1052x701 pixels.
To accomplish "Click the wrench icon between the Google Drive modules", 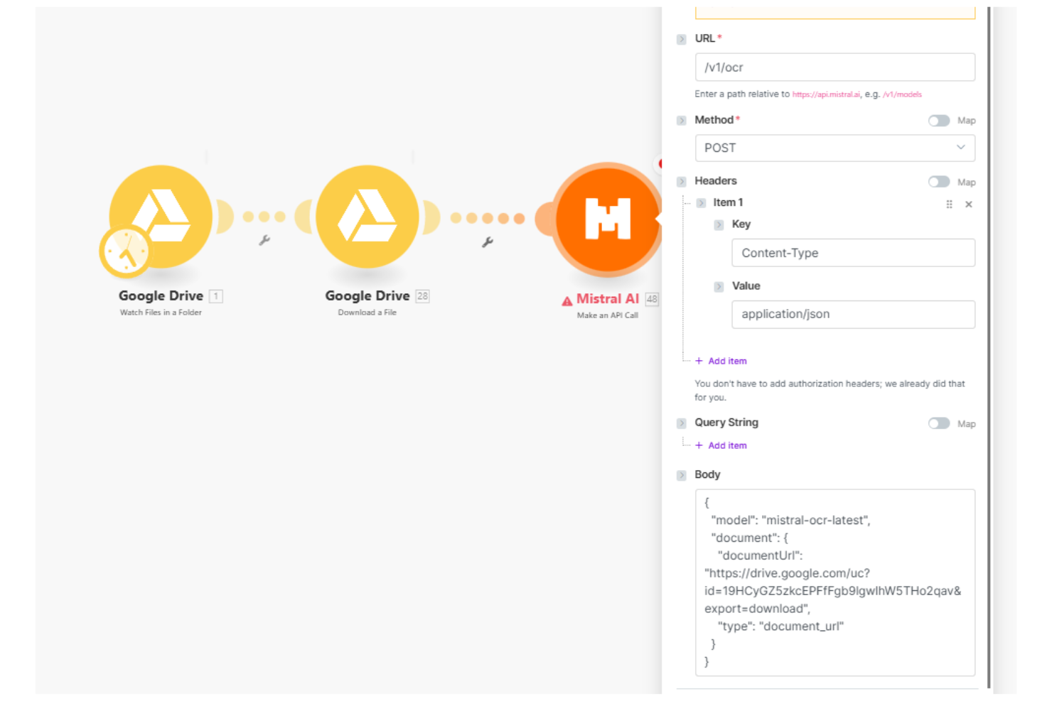I will click(x=264, y=241).
